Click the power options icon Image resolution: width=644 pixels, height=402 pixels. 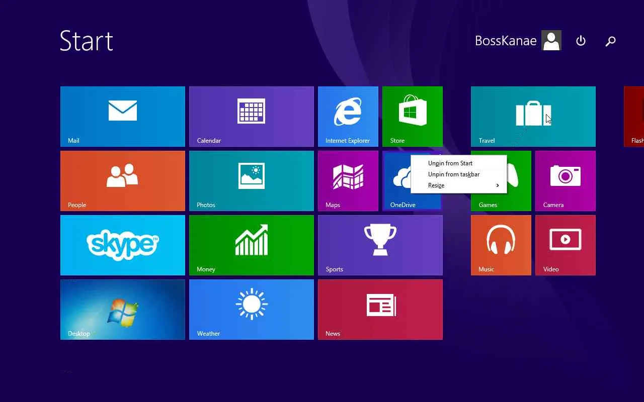[x=581, y=41]
